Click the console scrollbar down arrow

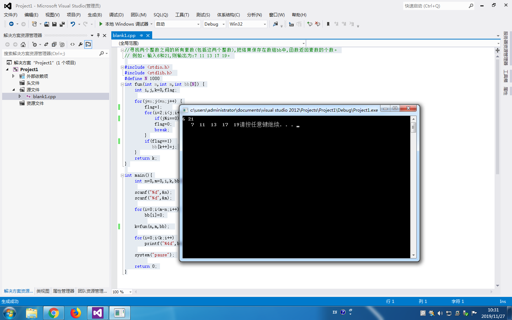coord(413,255)
